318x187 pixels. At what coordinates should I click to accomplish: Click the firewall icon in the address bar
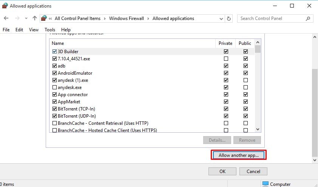[x=44, y=18]
